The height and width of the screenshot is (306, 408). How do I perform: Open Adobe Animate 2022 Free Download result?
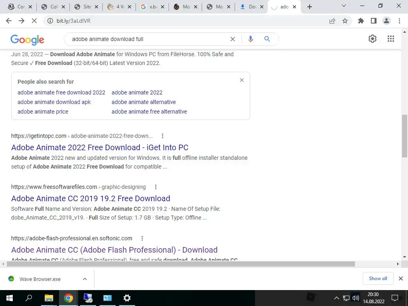100,147
